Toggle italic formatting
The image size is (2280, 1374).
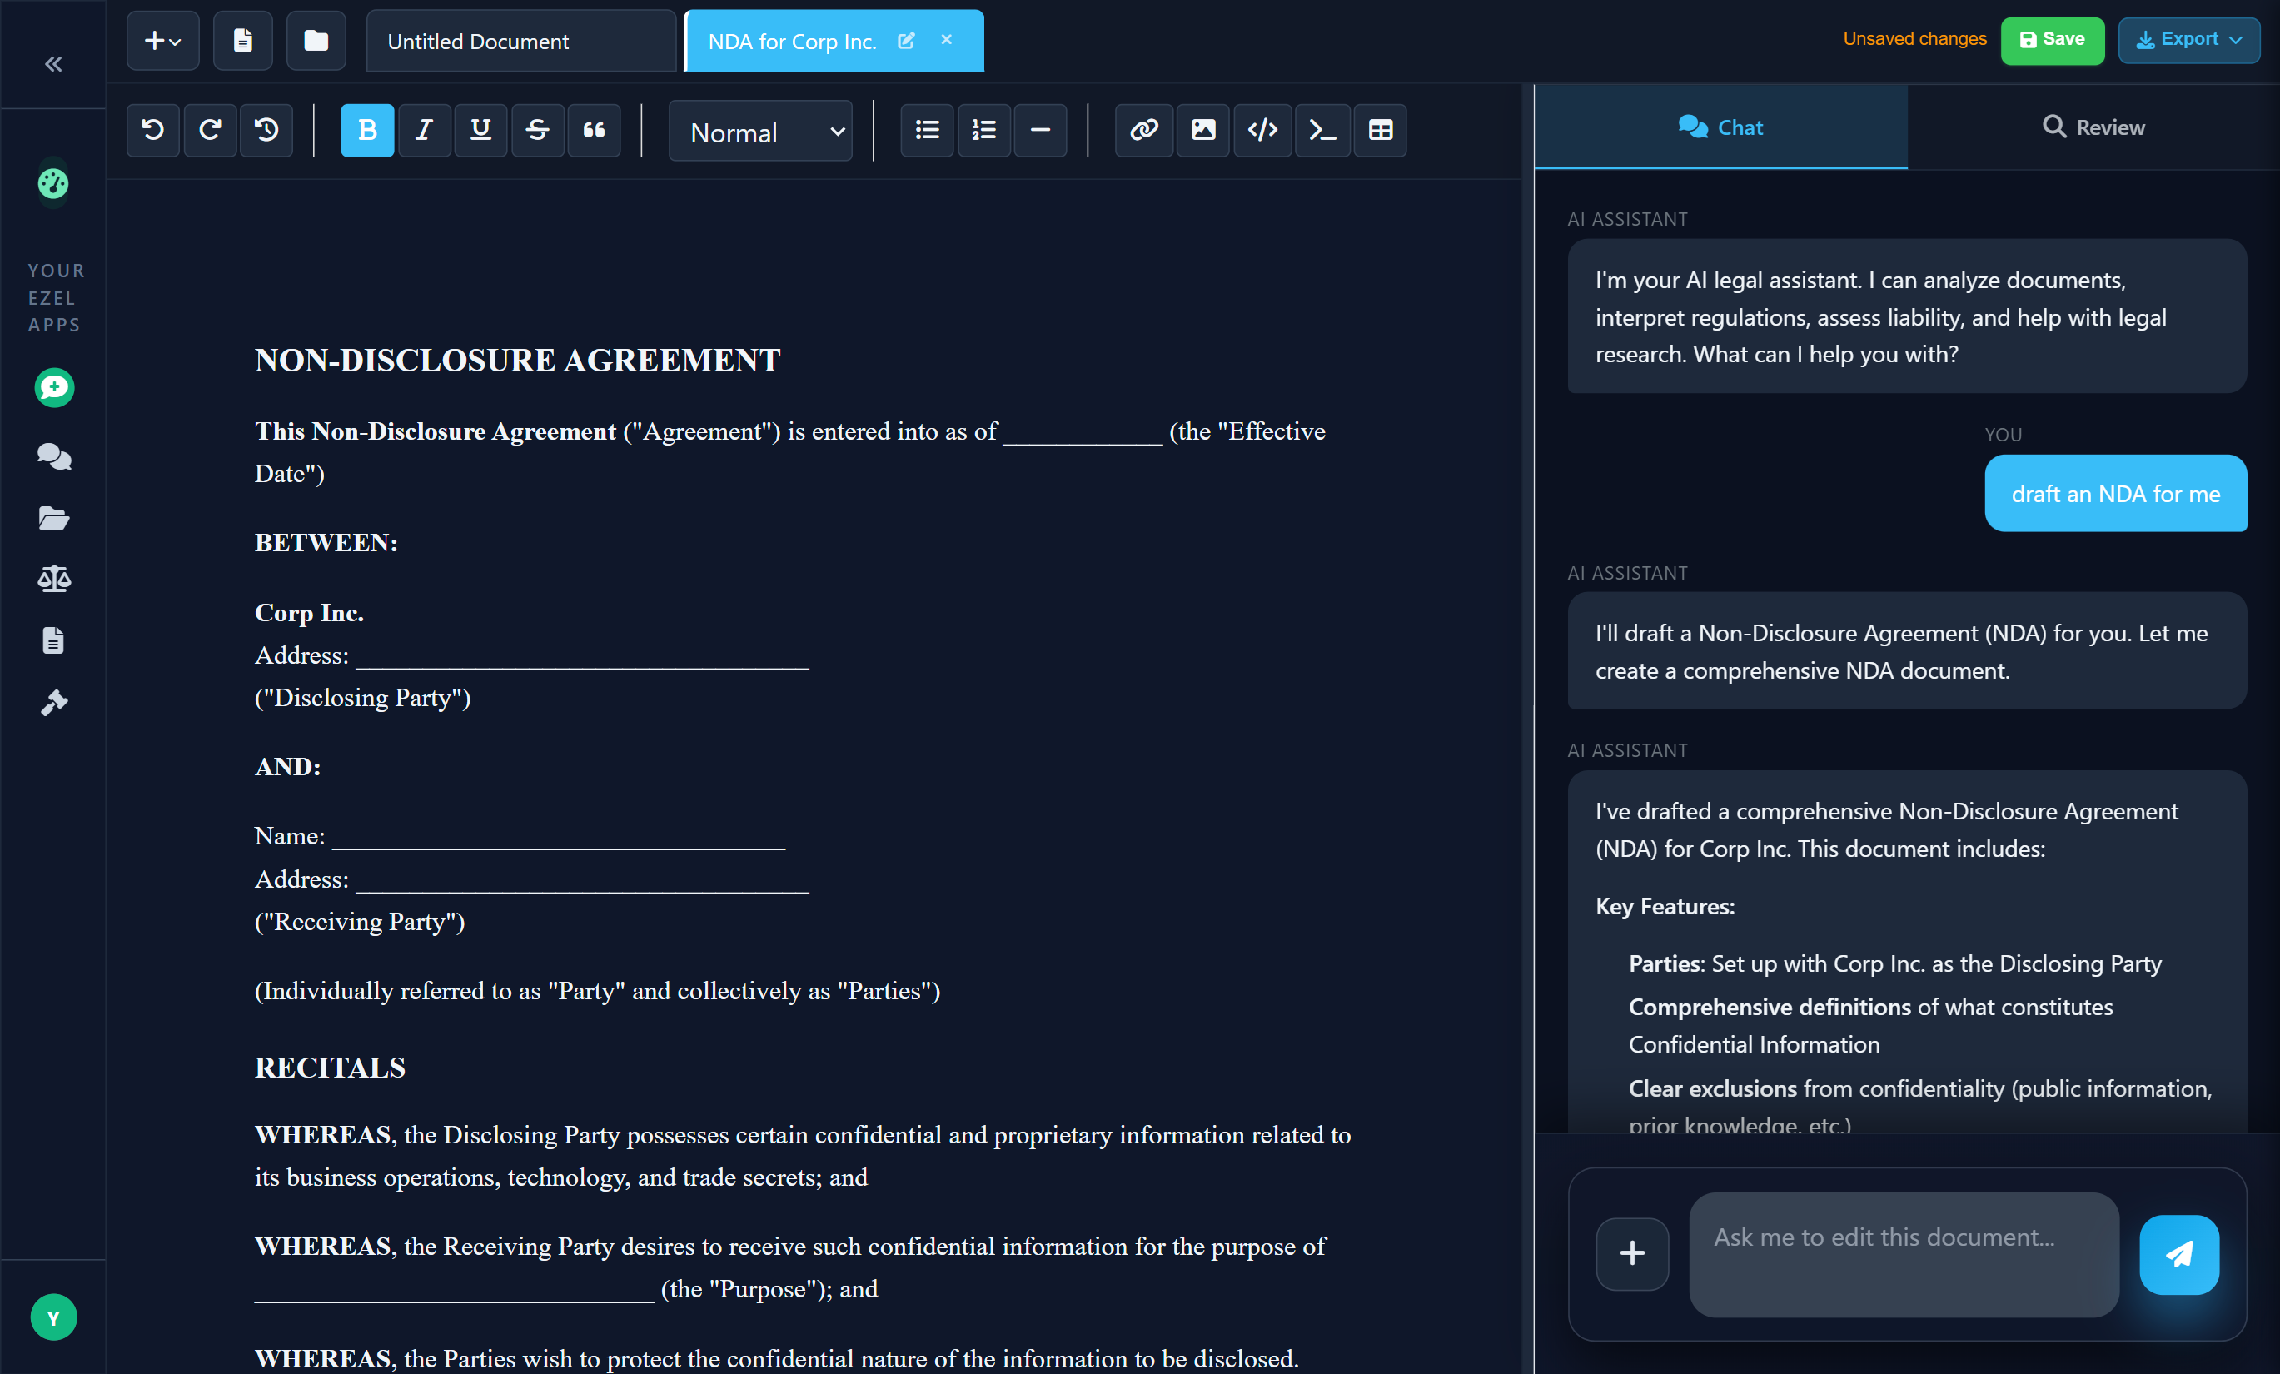point(424,130)
